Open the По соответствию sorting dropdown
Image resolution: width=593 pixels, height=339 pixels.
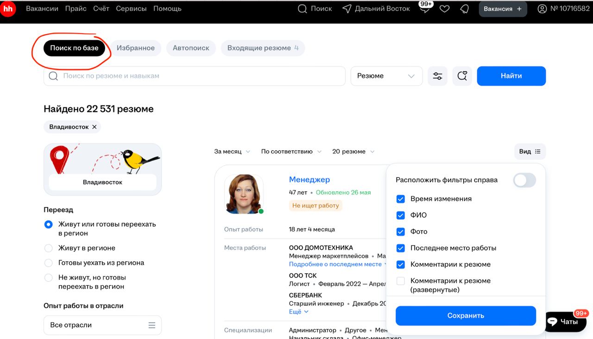click(291, 151)
